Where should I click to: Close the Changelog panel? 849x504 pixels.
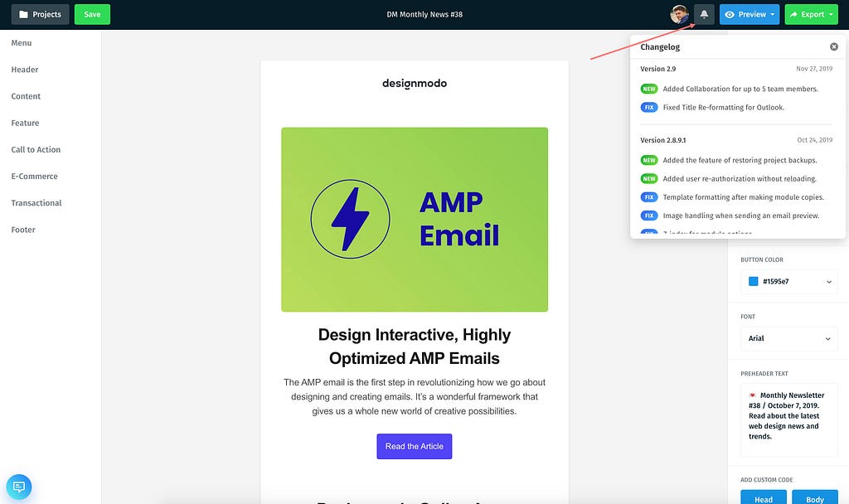coord(834,46)
